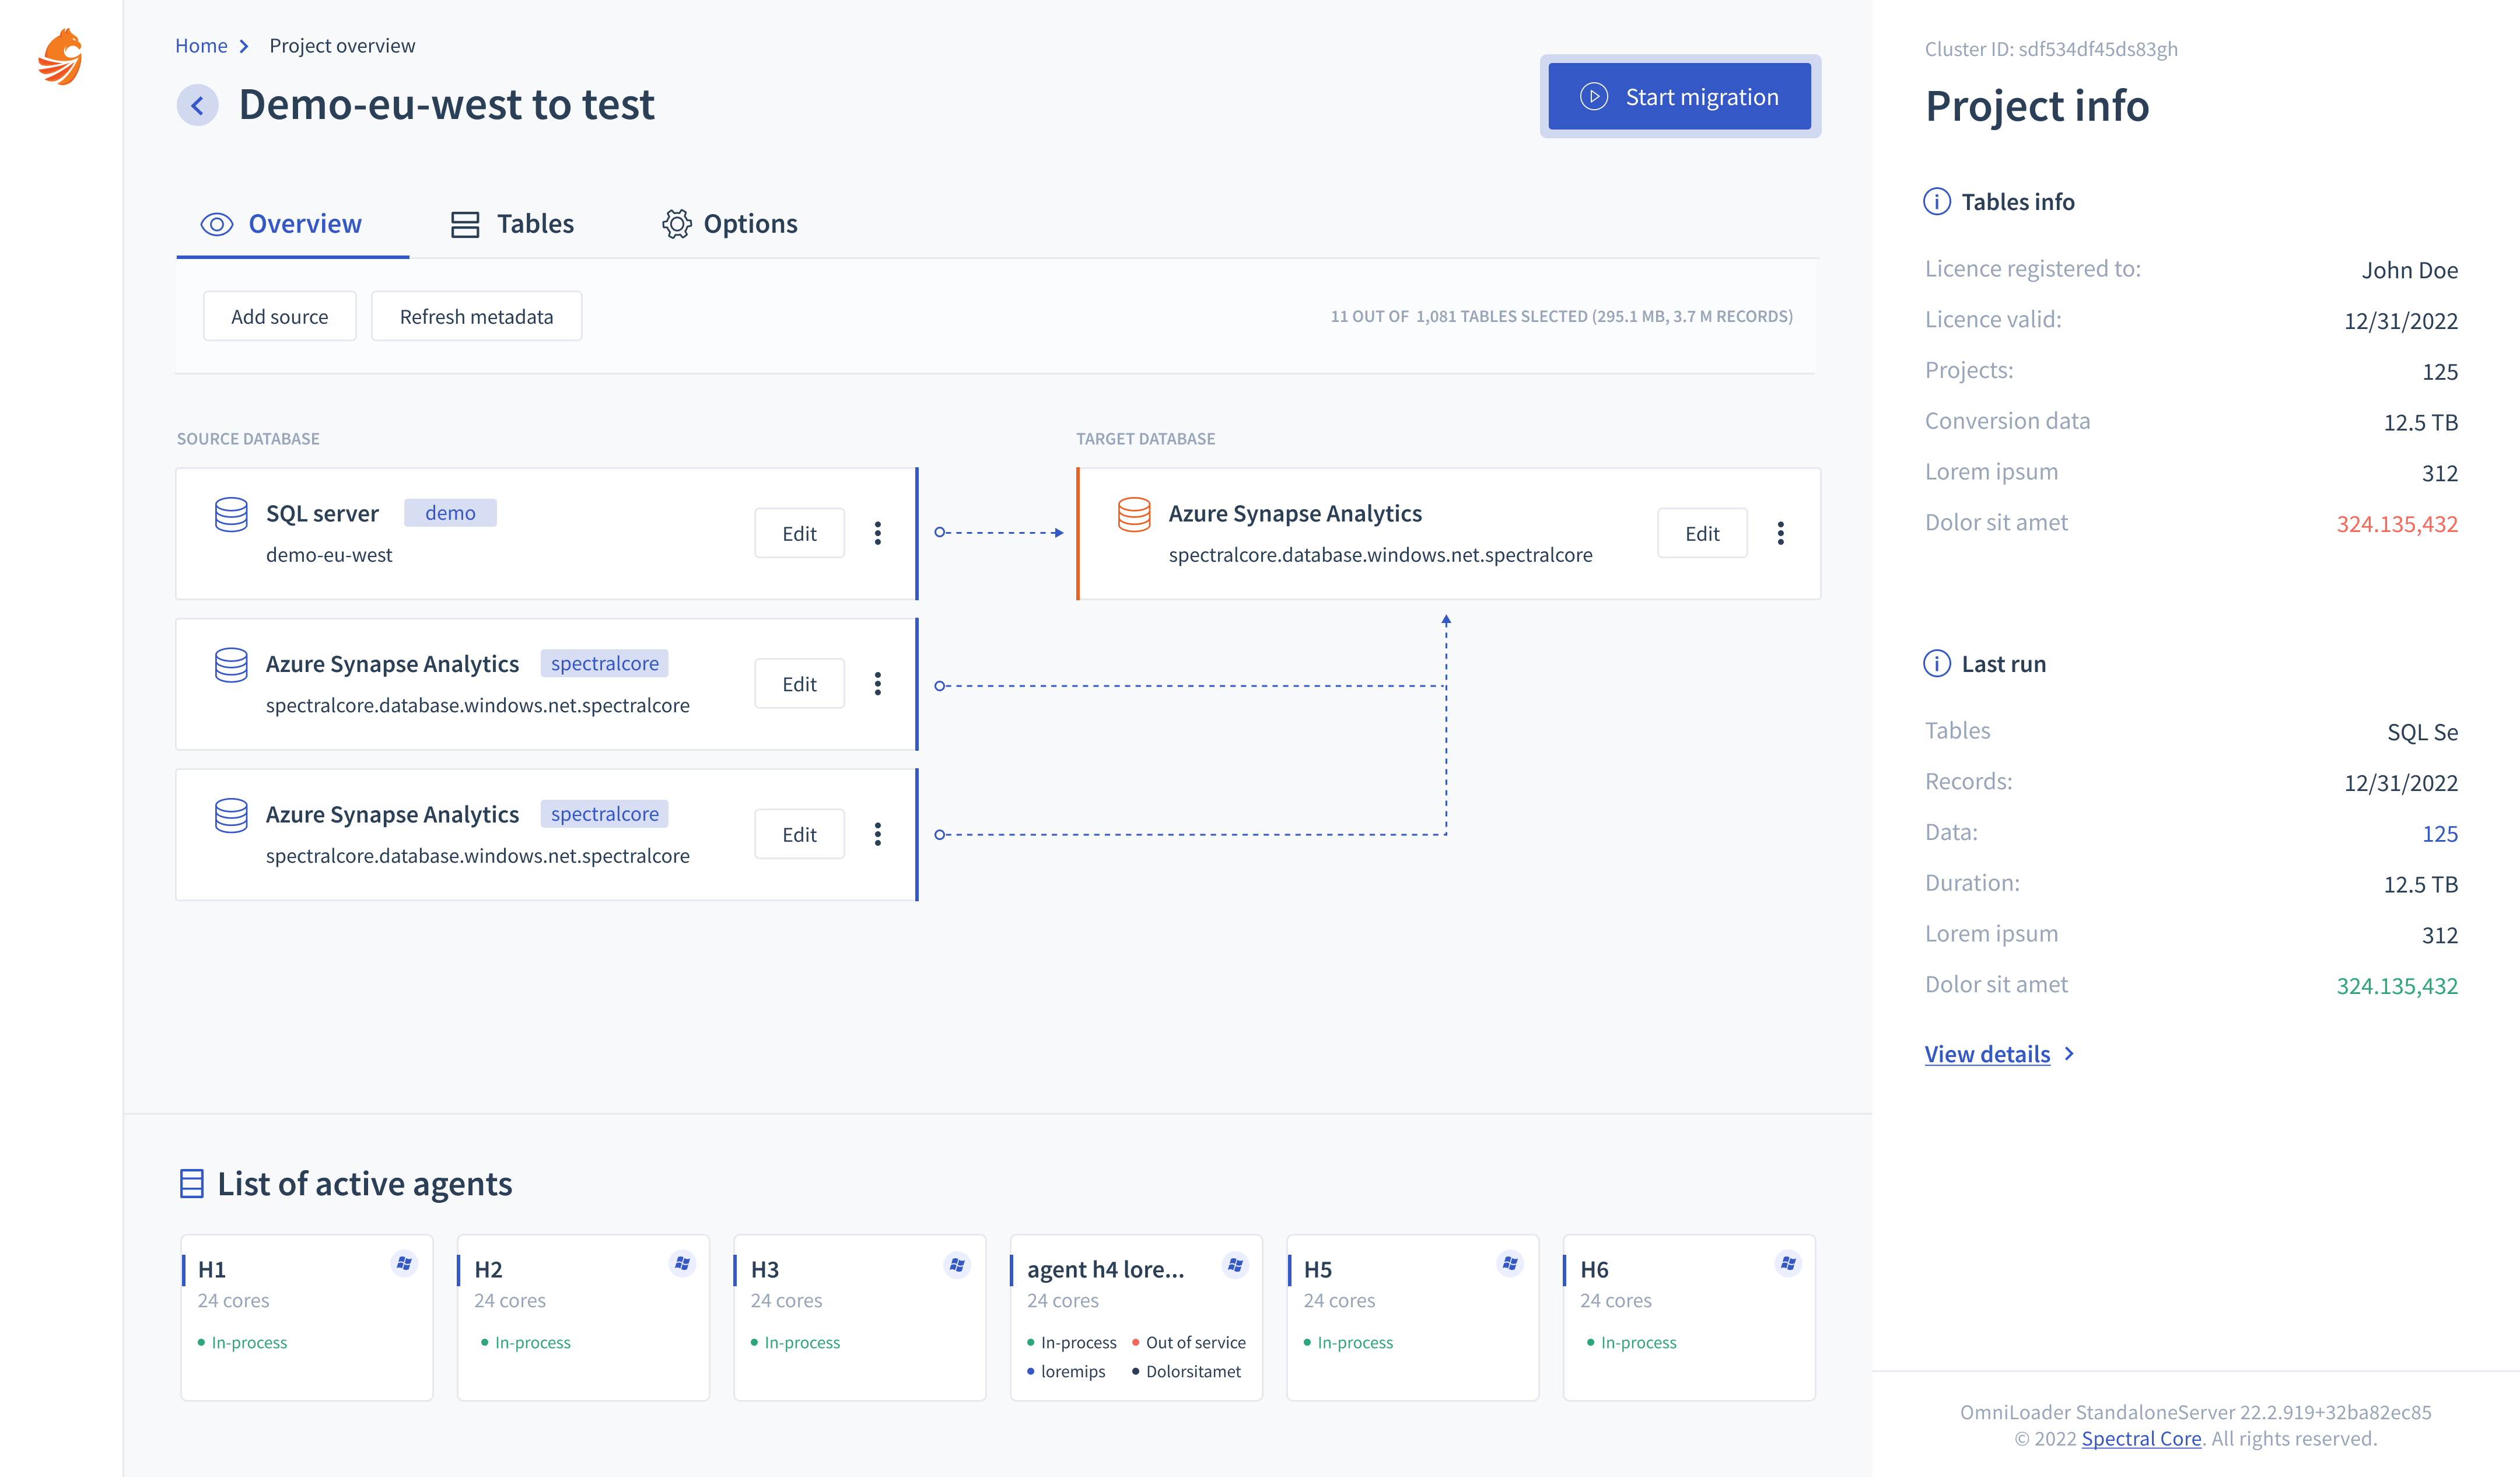Click In-process status dot on H3 agent
Image resolution: width=2520 pixels, height=1477 pixels.
coord(755,1343)
